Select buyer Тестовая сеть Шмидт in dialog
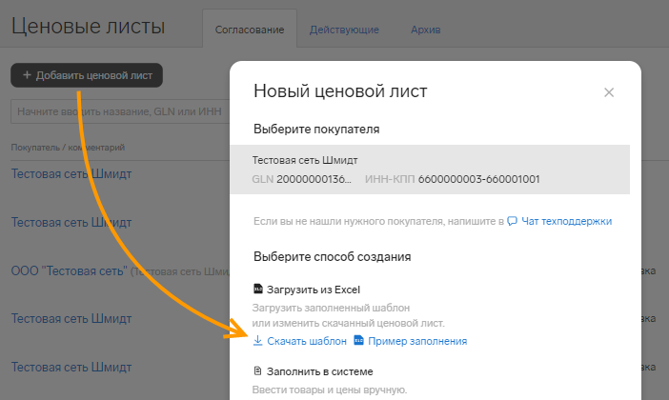Viewport: 669px width, 400px height. click(430, 170)
